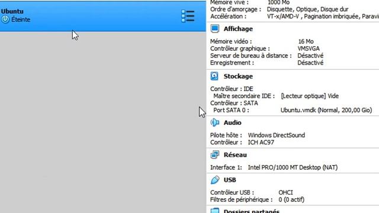The width and height of the screenshot is (379, 213).
Task: Click the Maître secondaire IDE label
Action: pyautogui.click(x=244, y=96)
